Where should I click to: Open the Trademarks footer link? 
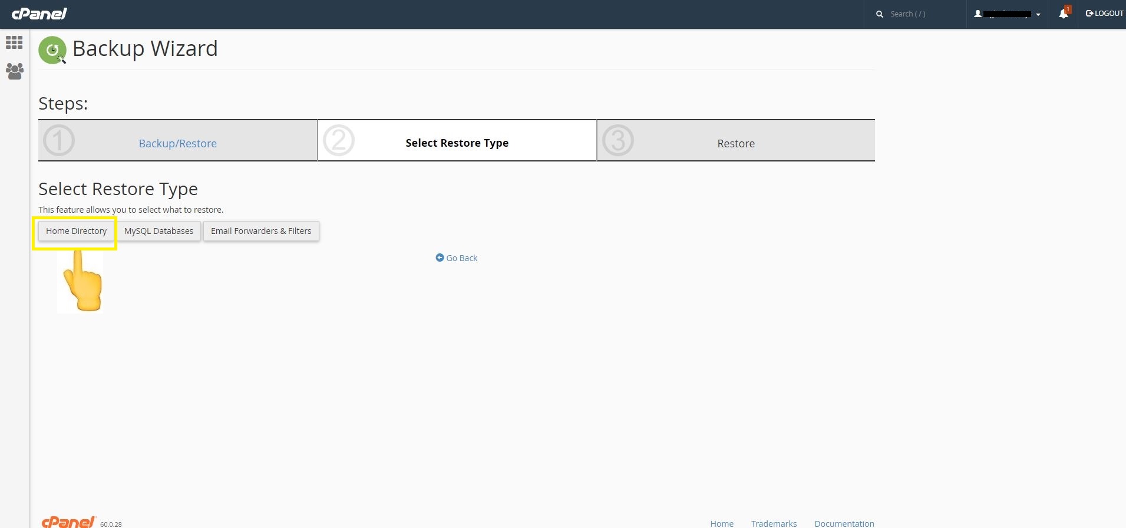pos(774,523)
